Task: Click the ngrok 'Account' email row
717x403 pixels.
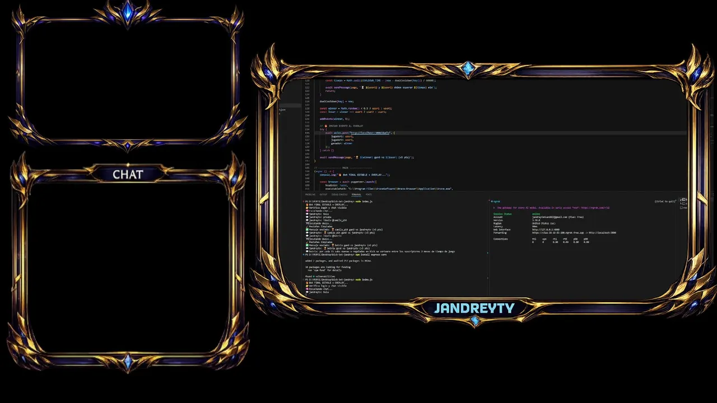Action: coord(538,217)
